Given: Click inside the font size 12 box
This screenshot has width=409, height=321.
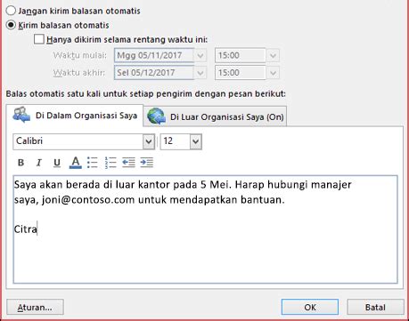Looking at the screenshot, I should [175, 141].
